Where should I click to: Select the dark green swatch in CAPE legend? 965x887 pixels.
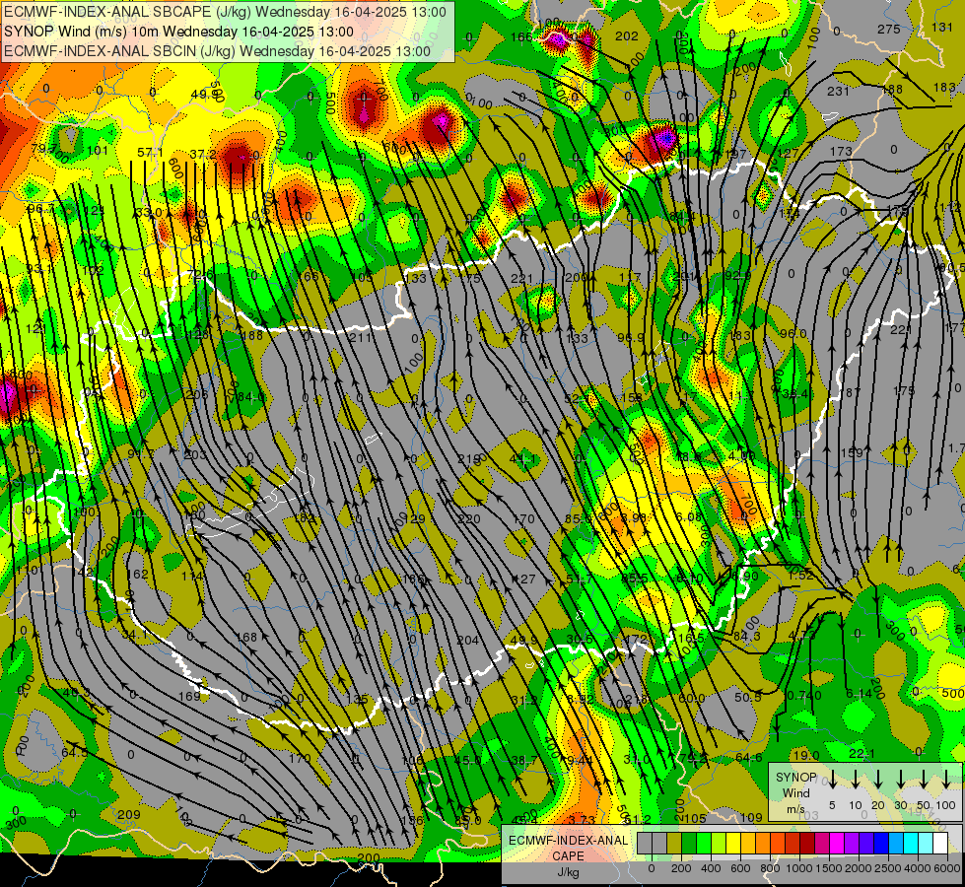tap(689, 844)
